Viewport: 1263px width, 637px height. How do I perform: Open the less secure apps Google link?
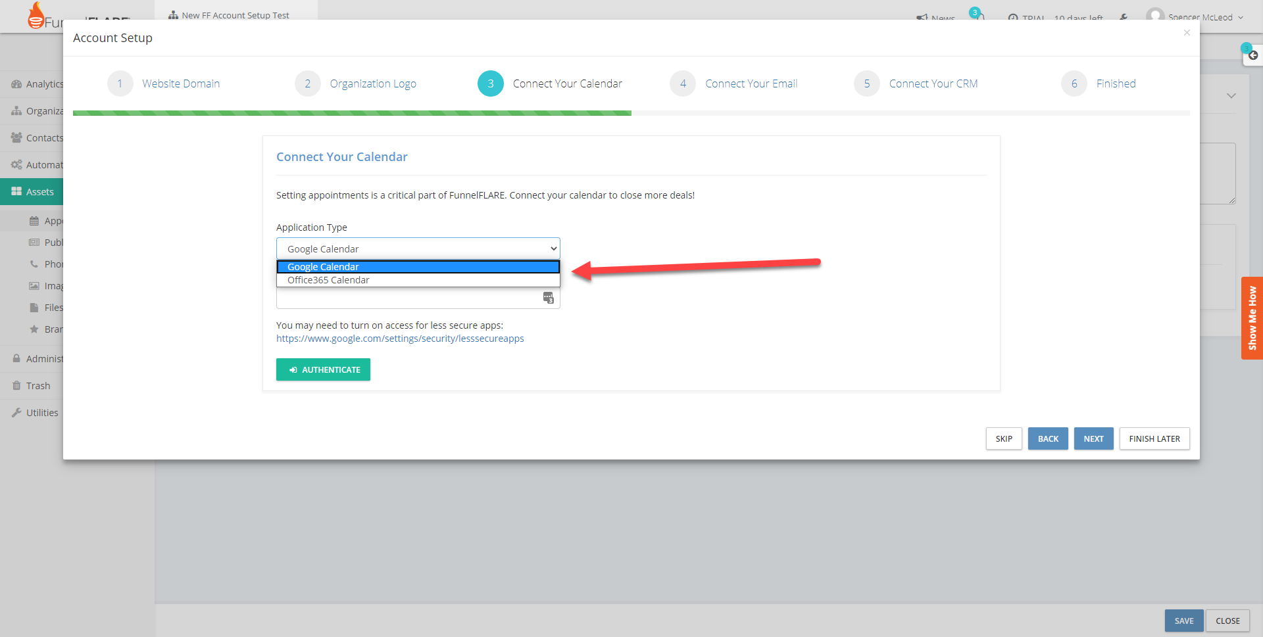tap(400, 339)
